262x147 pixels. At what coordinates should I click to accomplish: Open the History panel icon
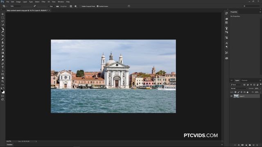click(226, 13)
